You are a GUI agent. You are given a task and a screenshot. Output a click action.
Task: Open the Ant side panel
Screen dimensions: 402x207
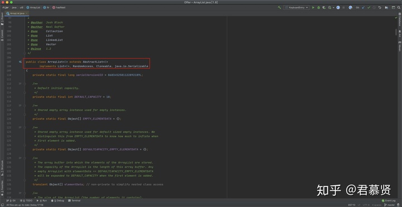point(399,34)
